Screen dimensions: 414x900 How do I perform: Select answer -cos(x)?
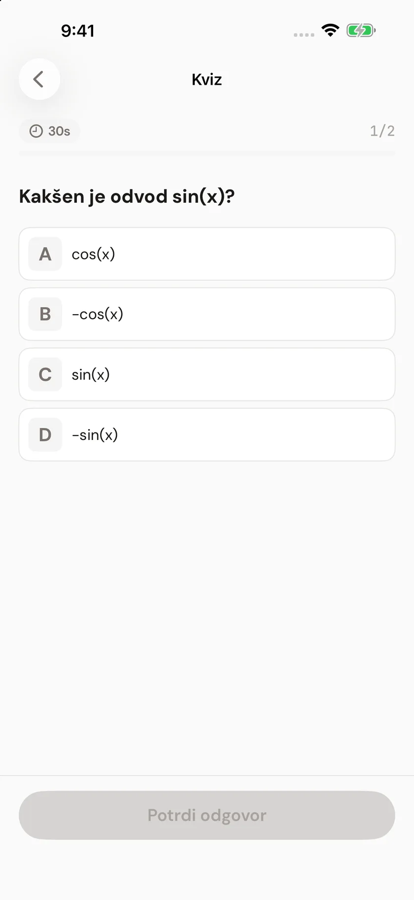(x=207, y=314)
